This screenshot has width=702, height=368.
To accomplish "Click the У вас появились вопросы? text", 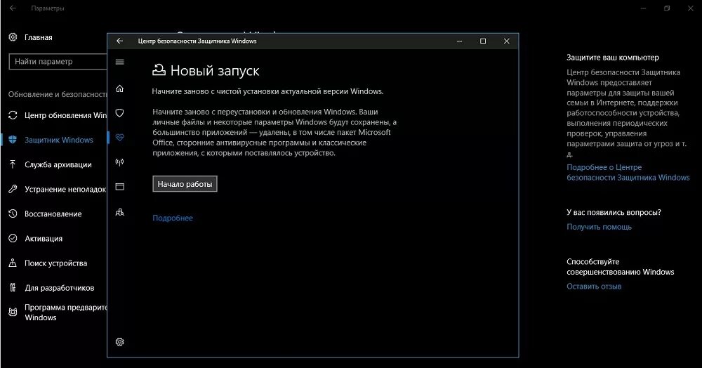I will pos(614,212).
